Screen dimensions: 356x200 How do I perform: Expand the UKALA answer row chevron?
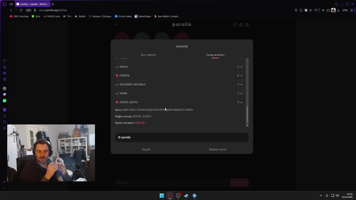(x=241, y=67)
